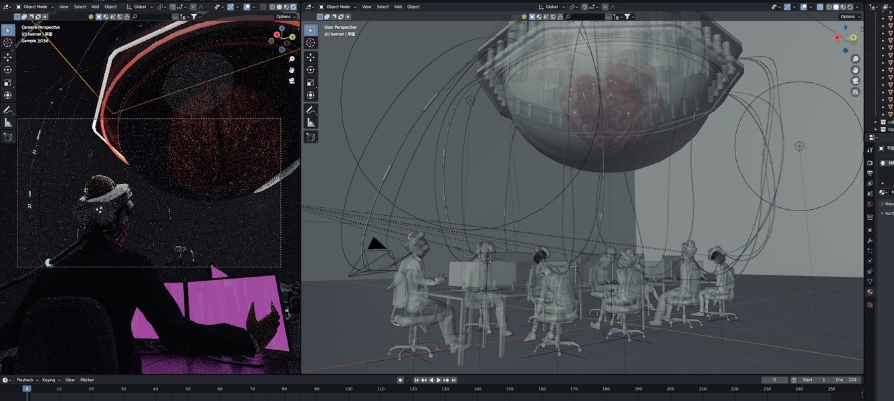Play the animation in reverse
The width and height of the screenshot is (894, 401).
point(431,380)
